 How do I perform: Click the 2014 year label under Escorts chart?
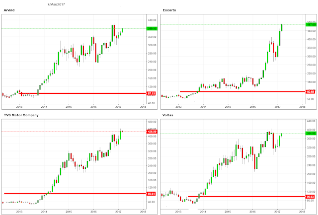coord(203,107)
